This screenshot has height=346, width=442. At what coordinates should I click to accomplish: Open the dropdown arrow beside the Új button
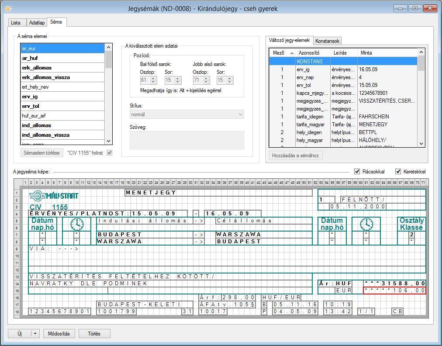[x=35, y=334]
